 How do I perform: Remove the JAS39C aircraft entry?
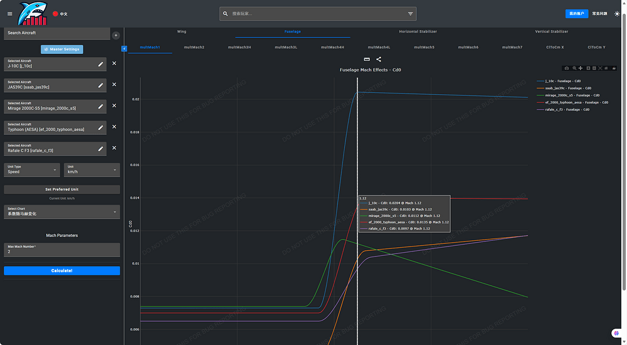tap(114, 85)
